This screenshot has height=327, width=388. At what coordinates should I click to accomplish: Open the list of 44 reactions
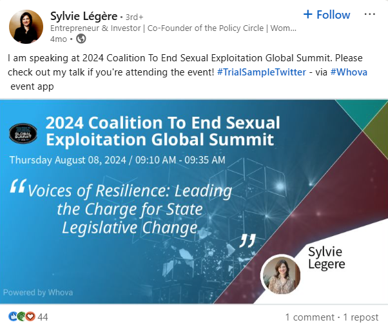[43, 317]
